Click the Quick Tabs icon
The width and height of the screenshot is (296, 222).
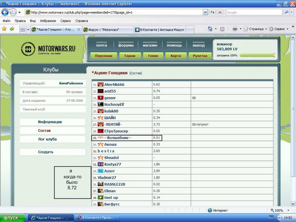[x=23, y=30]
